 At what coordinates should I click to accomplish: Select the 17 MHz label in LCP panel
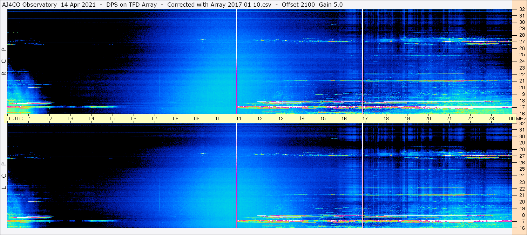[522, 221]
